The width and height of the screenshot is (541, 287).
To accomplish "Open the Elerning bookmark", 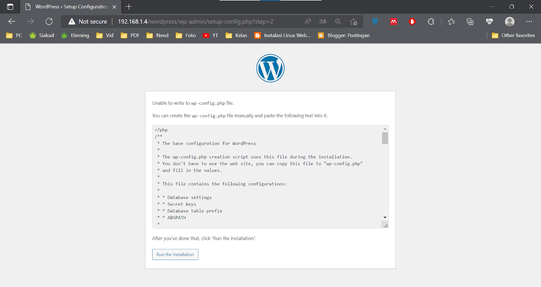I will tap(75, 35).
